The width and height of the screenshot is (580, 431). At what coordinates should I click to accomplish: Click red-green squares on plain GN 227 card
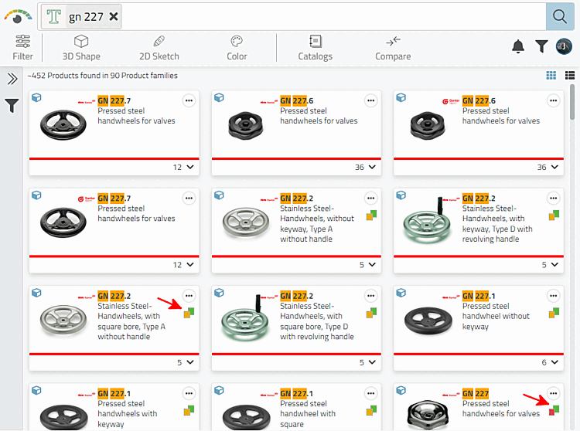point(554,410)
